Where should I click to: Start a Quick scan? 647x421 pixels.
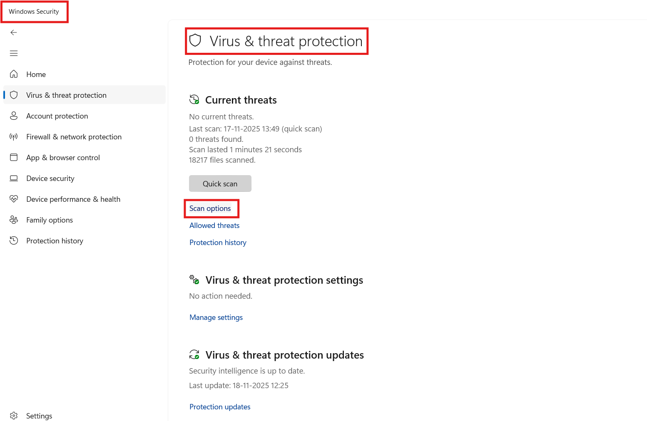click(220, 183)
